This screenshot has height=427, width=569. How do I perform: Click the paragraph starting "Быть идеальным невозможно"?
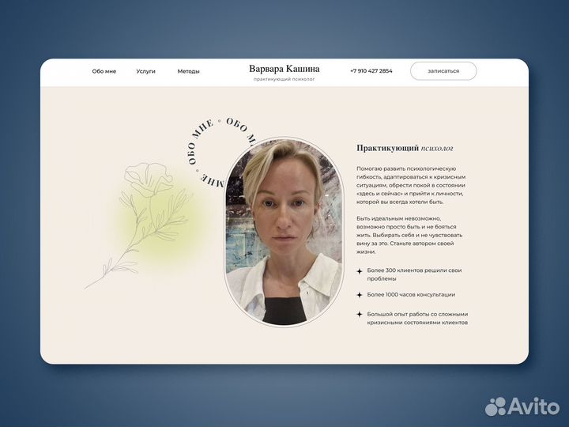point(409,234)
